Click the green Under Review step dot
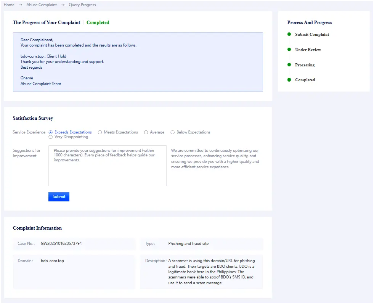Image resolution: width=374 pixels, height=304 pixels. [x=289, y=49]
